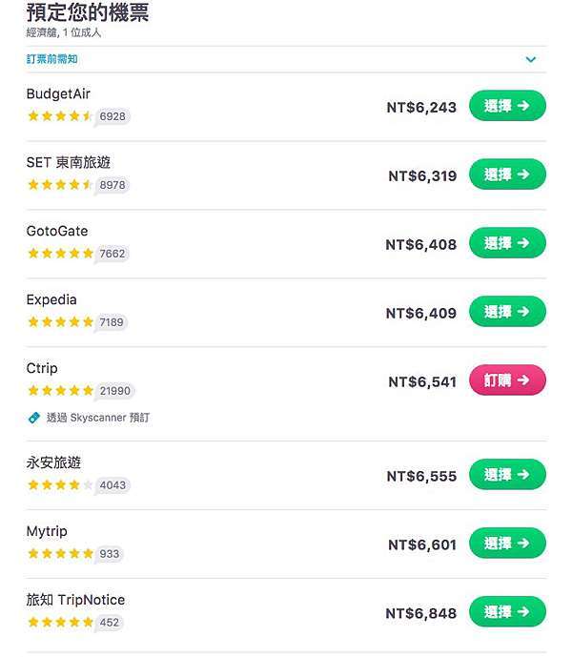
Task: Open SET 東南旅遊 8978 reviews bubble
Action: point(112,185)
